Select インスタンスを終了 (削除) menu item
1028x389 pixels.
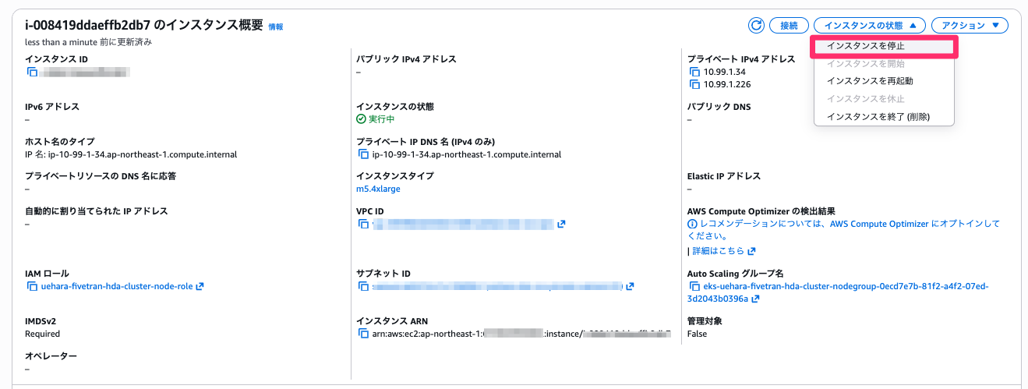(878, 117)
